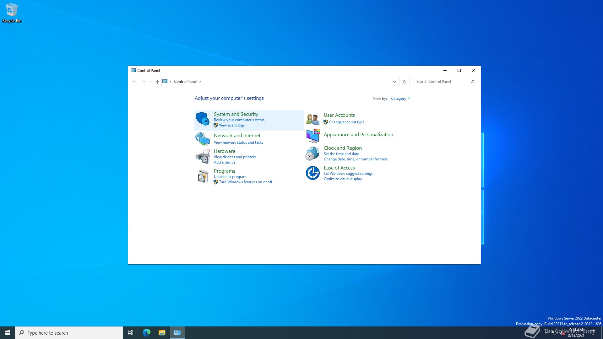Open the Hardware printer icon
603x339 pixels.
(x=203, y=156)
